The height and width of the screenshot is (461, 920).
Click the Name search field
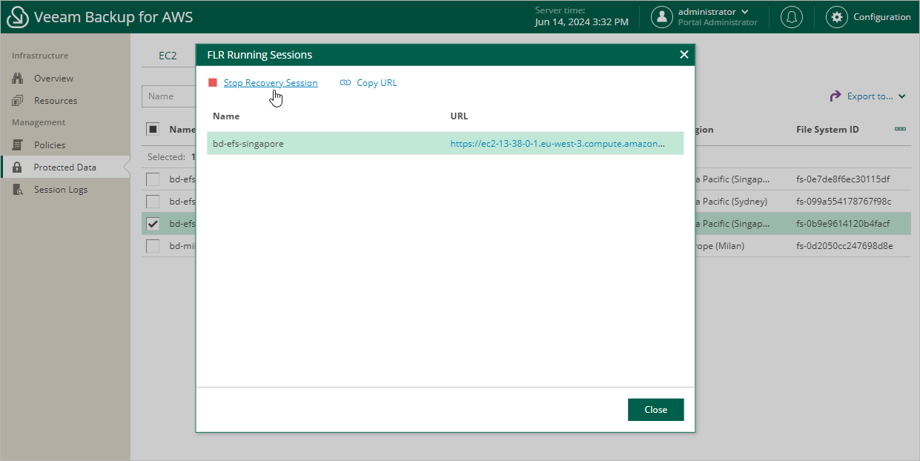[169, 96]
